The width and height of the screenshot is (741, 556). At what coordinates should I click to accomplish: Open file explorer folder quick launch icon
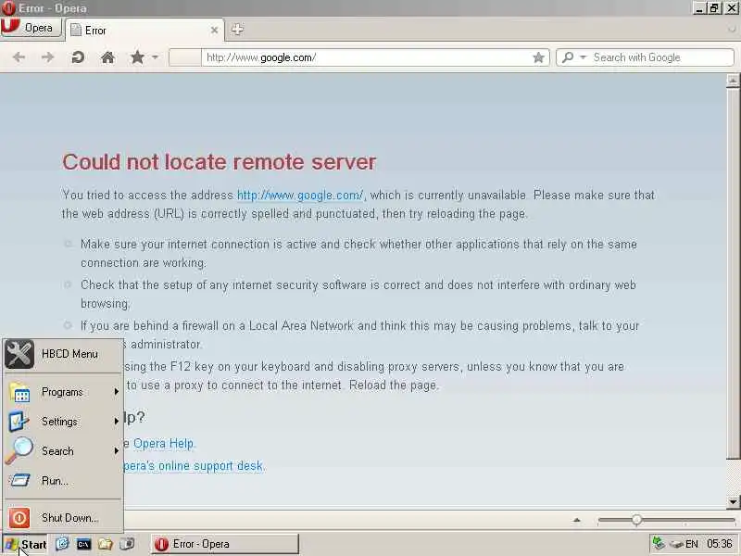[x=105, y=544]
